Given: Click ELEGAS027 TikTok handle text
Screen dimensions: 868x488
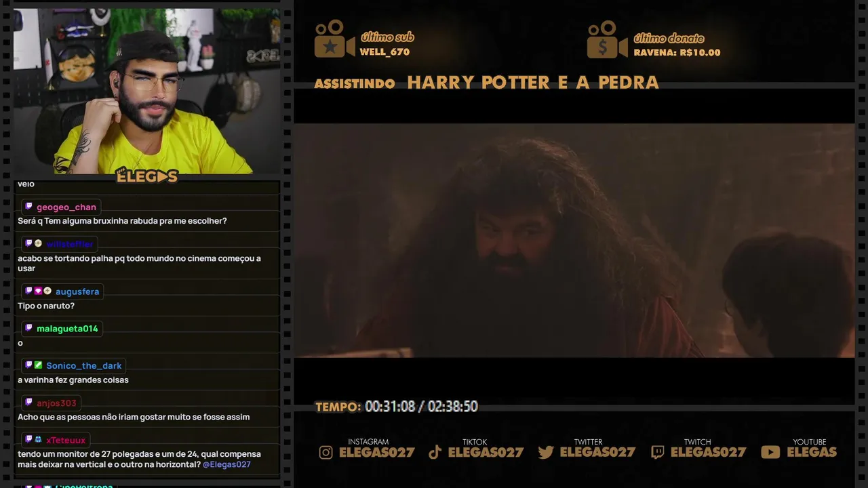Looking at the screenshot, I should coord(486,452).
